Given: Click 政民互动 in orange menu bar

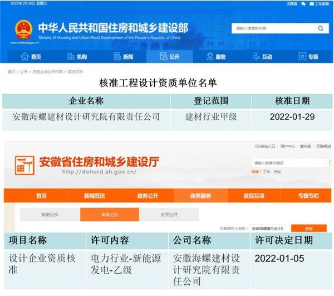Looking at the screenshot, I should (x=254, y=196).
